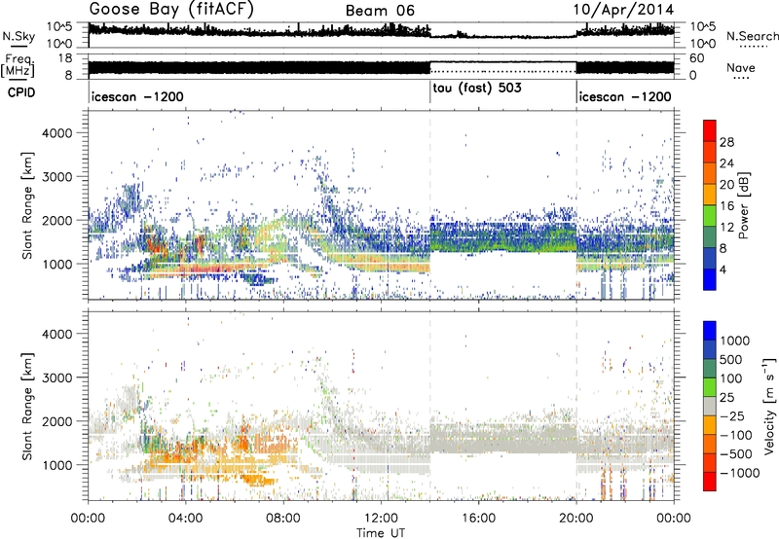Click the 'Goose Bay (fitACF)' title text
The image size is (779, 539).
(x=171, y=10)
